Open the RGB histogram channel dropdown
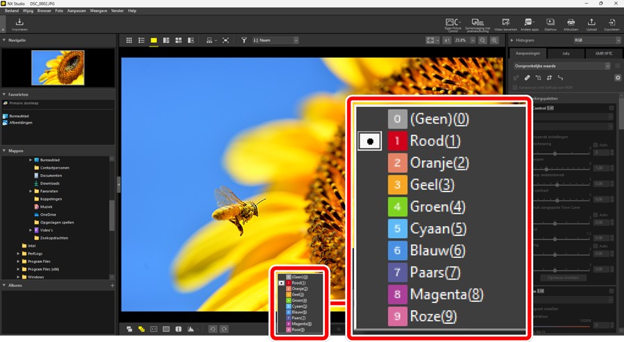Screen dimensions: 624x342 (x=596, y=41)
